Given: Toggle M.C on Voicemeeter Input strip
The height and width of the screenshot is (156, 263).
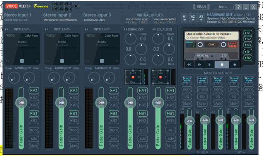Looking at the screenshot, I should tap(143, 130).
